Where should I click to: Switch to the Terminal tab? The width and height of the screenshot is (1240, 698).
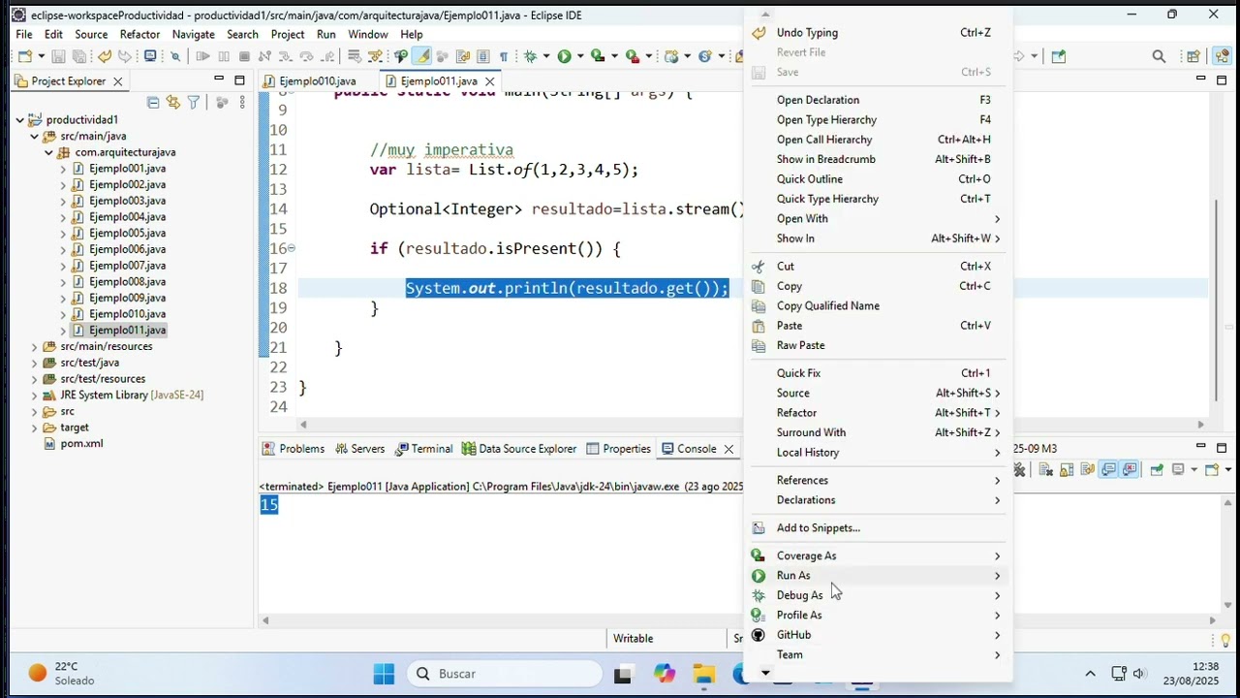(x=423, y=449)
